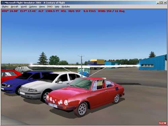Click the large blue hangar building
Image resolution: width=168 pixels, height=126 pixels.
tap(153, 63)
